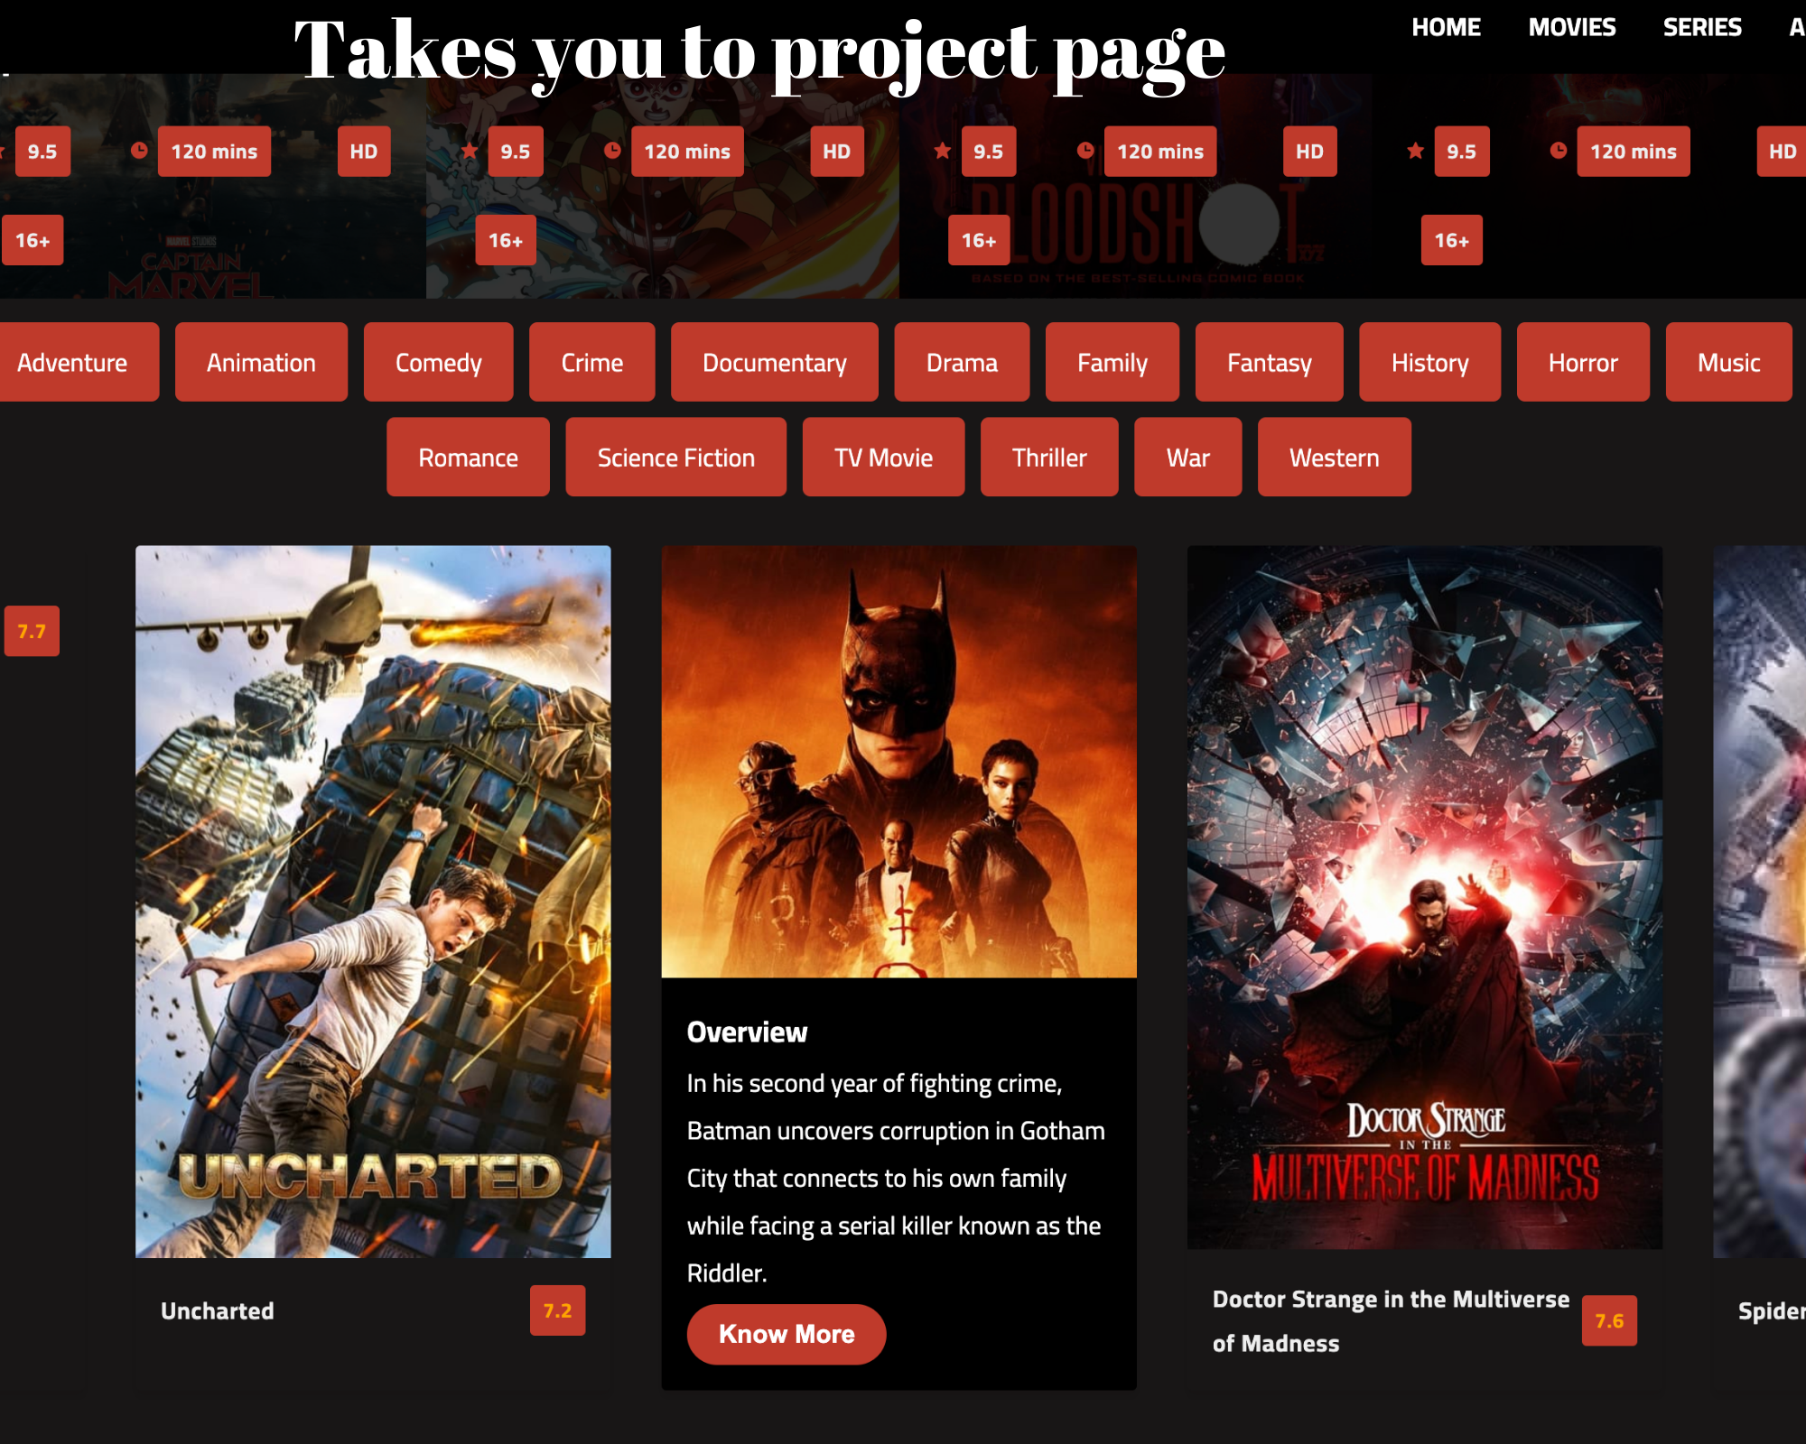Select the Documentary genre tag
1806x1444 pixels.
[774, 362]
